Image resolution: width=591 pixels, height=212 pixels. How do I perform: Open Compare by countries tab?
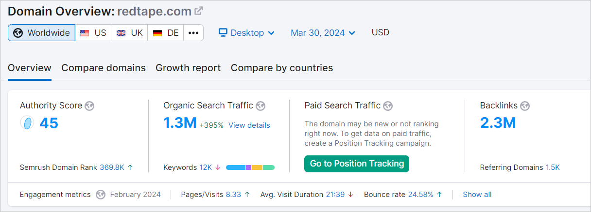tap(282, 68)
